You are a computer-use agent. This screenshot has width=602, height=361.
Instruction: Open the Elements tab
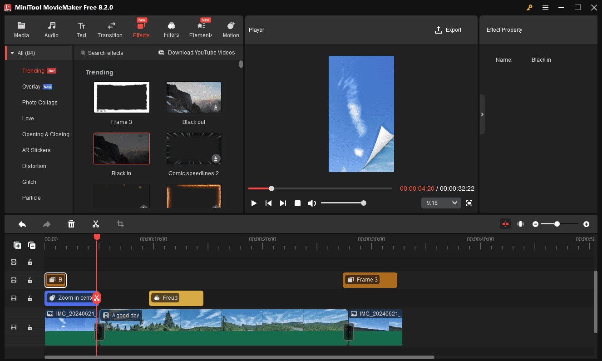tap(201, 30)
